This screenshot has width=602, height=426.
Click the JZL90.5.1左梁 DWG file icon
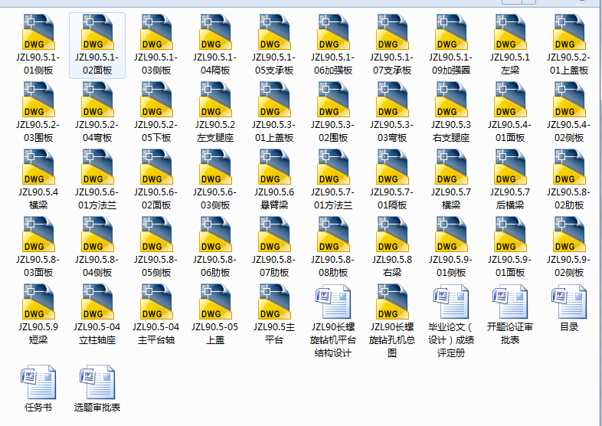510,32
